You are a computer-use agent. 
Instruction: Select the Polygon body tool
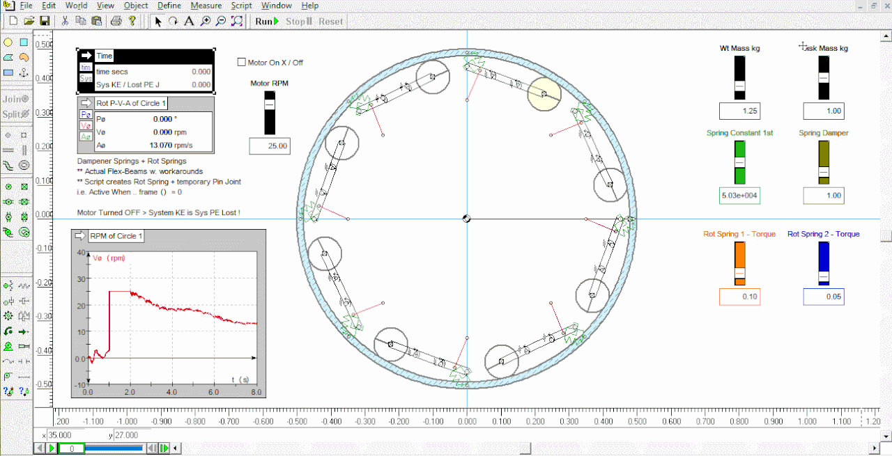8,57
